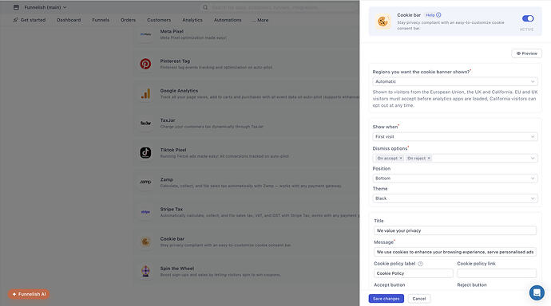Image resolution: width=551 pixels, height=306 pixels.
Task: Go to the Orders tab
Action: click(128, 20)
